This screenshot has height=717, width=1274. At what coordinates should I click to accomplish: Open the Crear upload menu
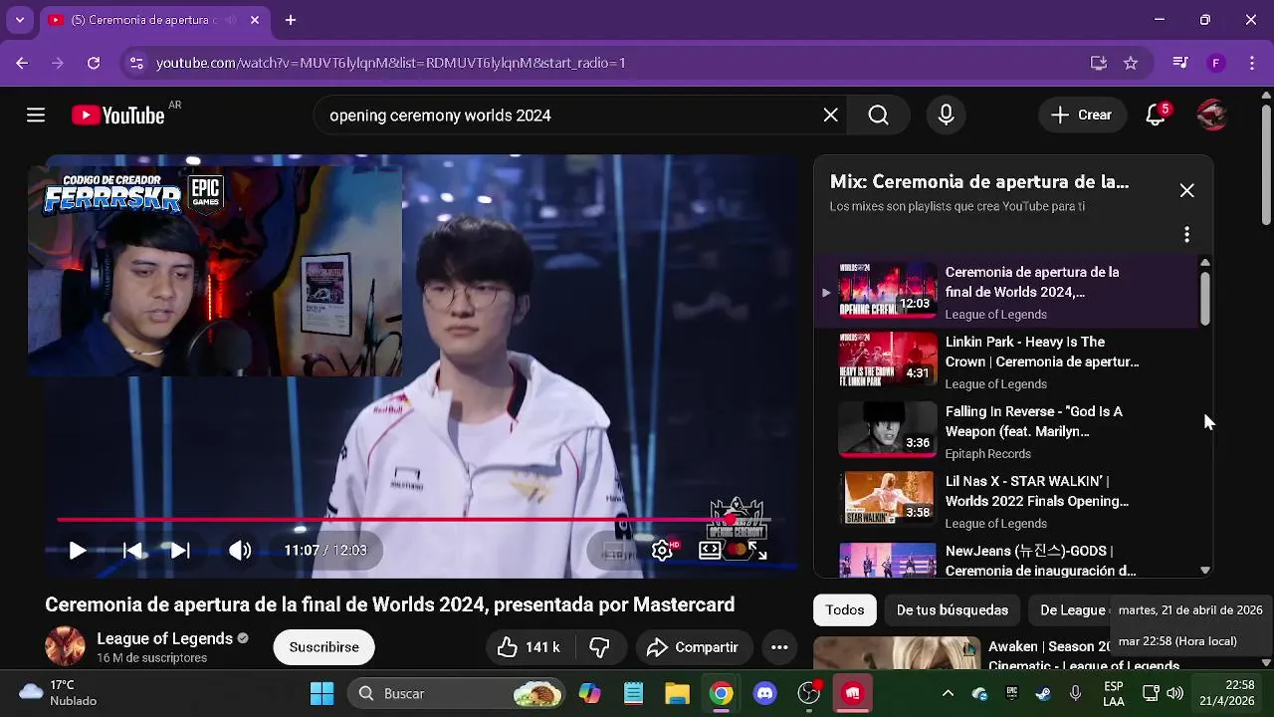(x=1081, y=116)
